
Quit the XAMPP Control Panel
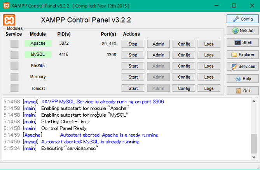(243, 91)
